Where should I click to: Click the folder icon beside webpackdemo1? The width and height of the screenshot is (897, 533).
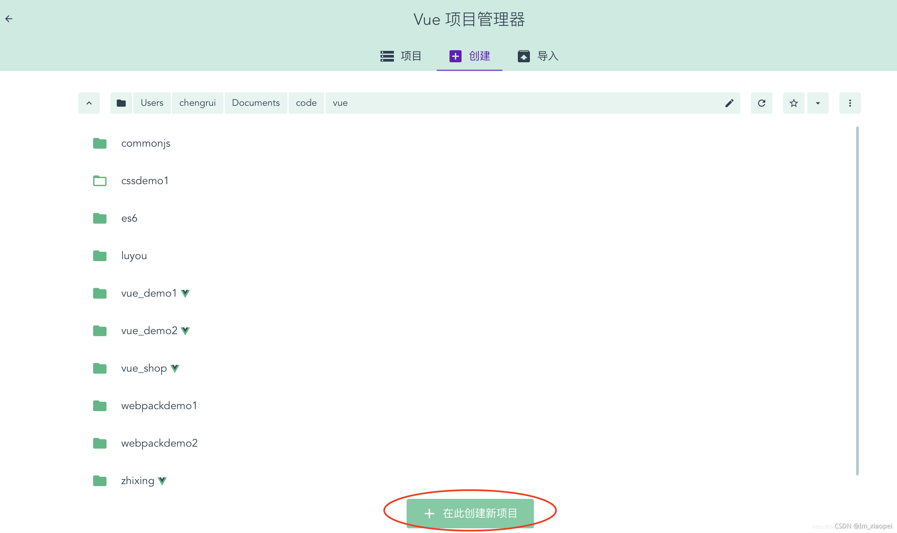[99, 406]
